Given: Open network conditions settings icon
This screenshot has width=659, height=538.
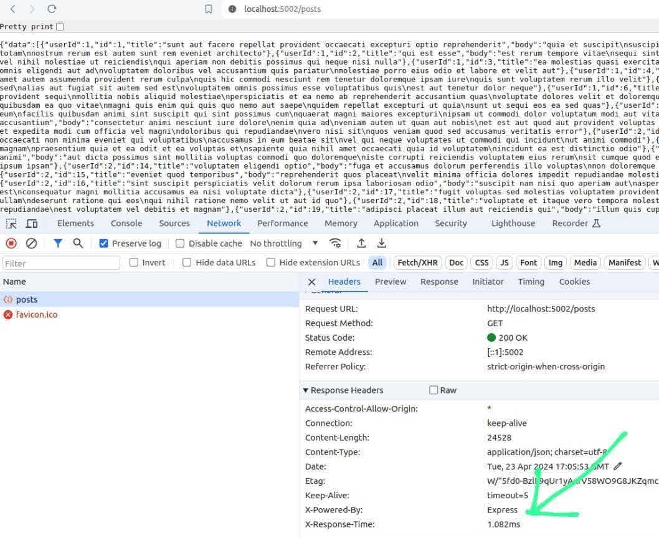Looking at the screenshot, I should pos(335,243).
